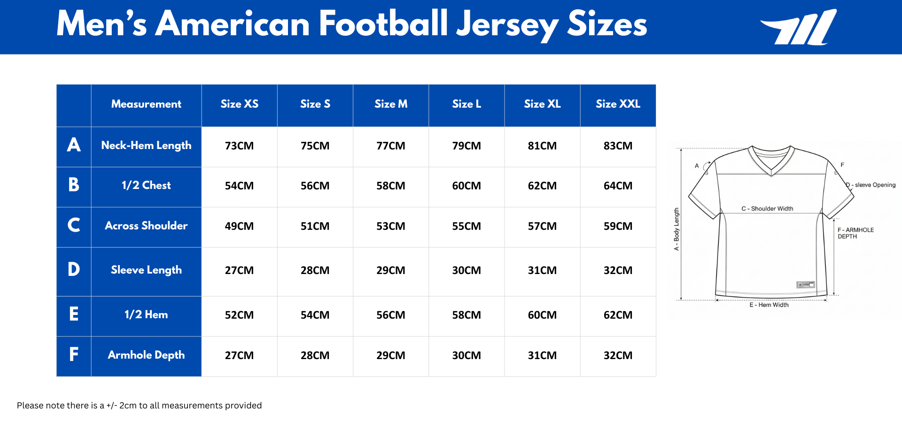Click the C - Shoulder Width diagram label
The image size is (902, 423).
[767, 209]
